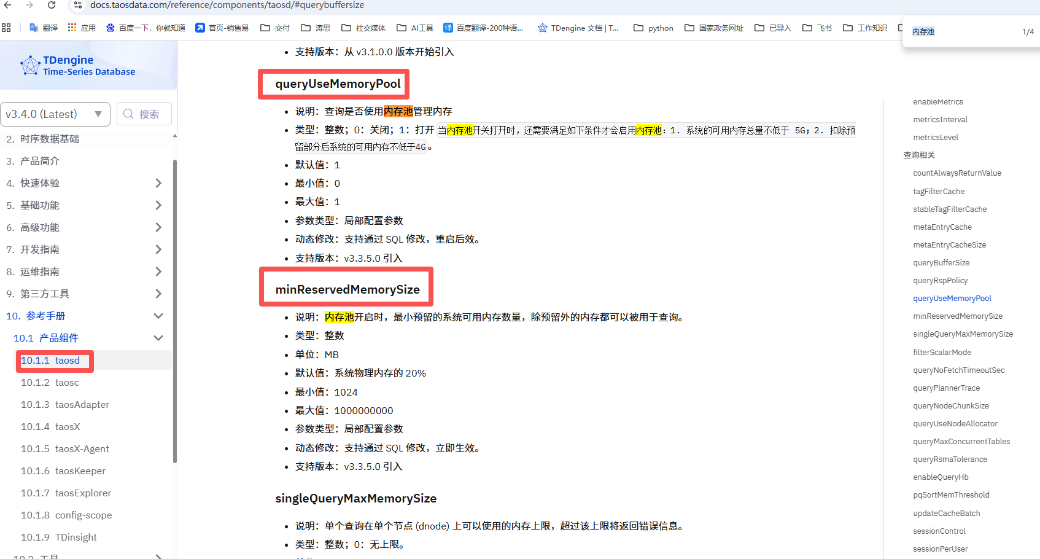Jump to singleQueryMaxMemorySize in right outline
The width and height of the screenshot is (1040, 559).
(x=963, y=334)
